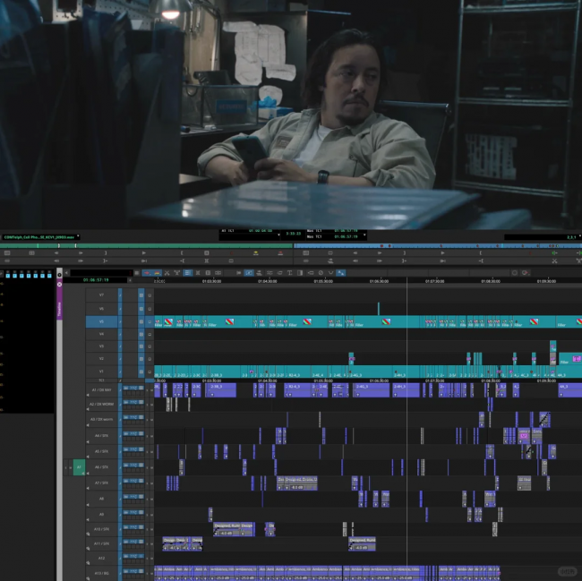Click the 01:05:30:00 mark on timeline ruler

[x=323, y=281]
